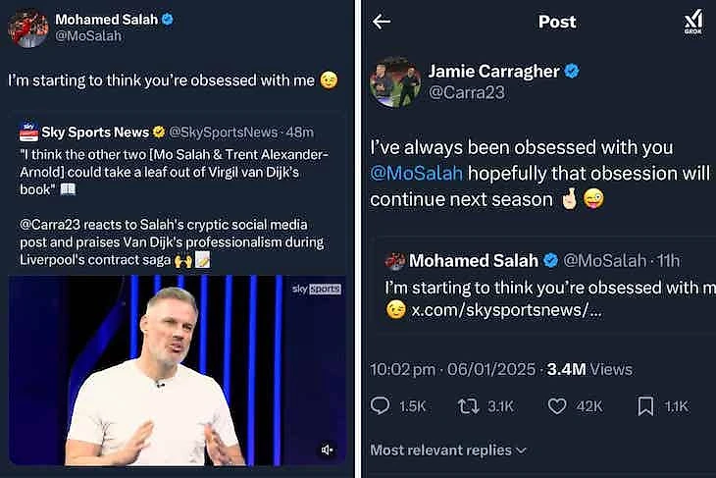Viewport: 716px width, 478px height.
Task: Follow the x.com/skysportsnews link
Action: 506,310
